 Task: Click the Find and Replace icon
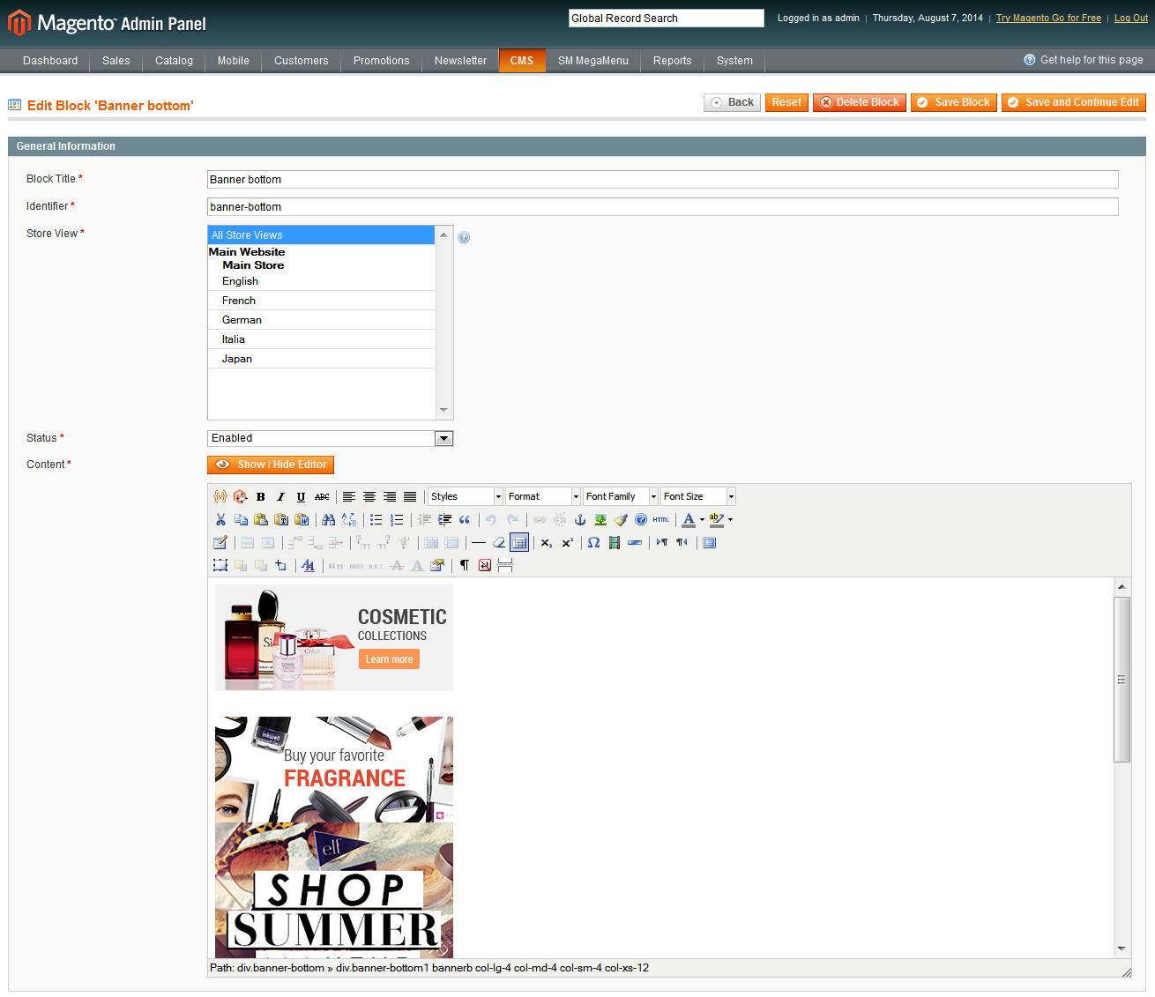(x=349, y=519)
